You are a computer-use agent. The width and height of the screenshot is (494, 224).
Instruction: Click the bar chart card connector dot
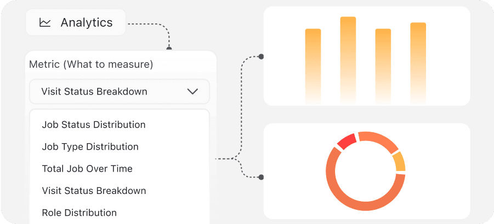(261, 56)
